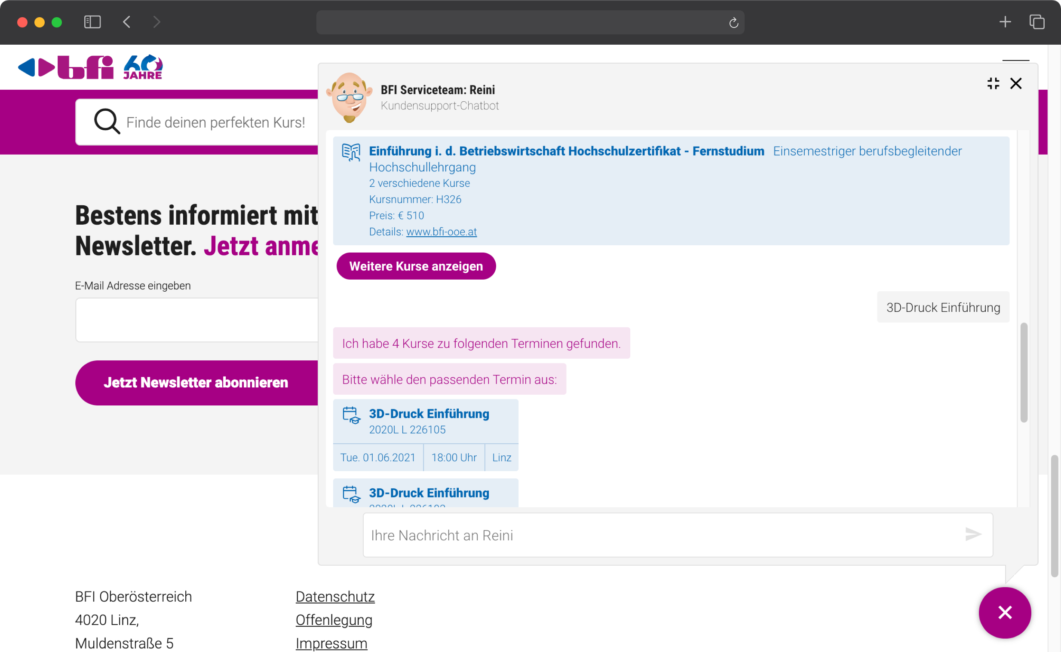This screenshot has width=1061, height=652.
Task: Click 'Bitte wähle den passenden Termin aus:' message
Action: (449, 379)
